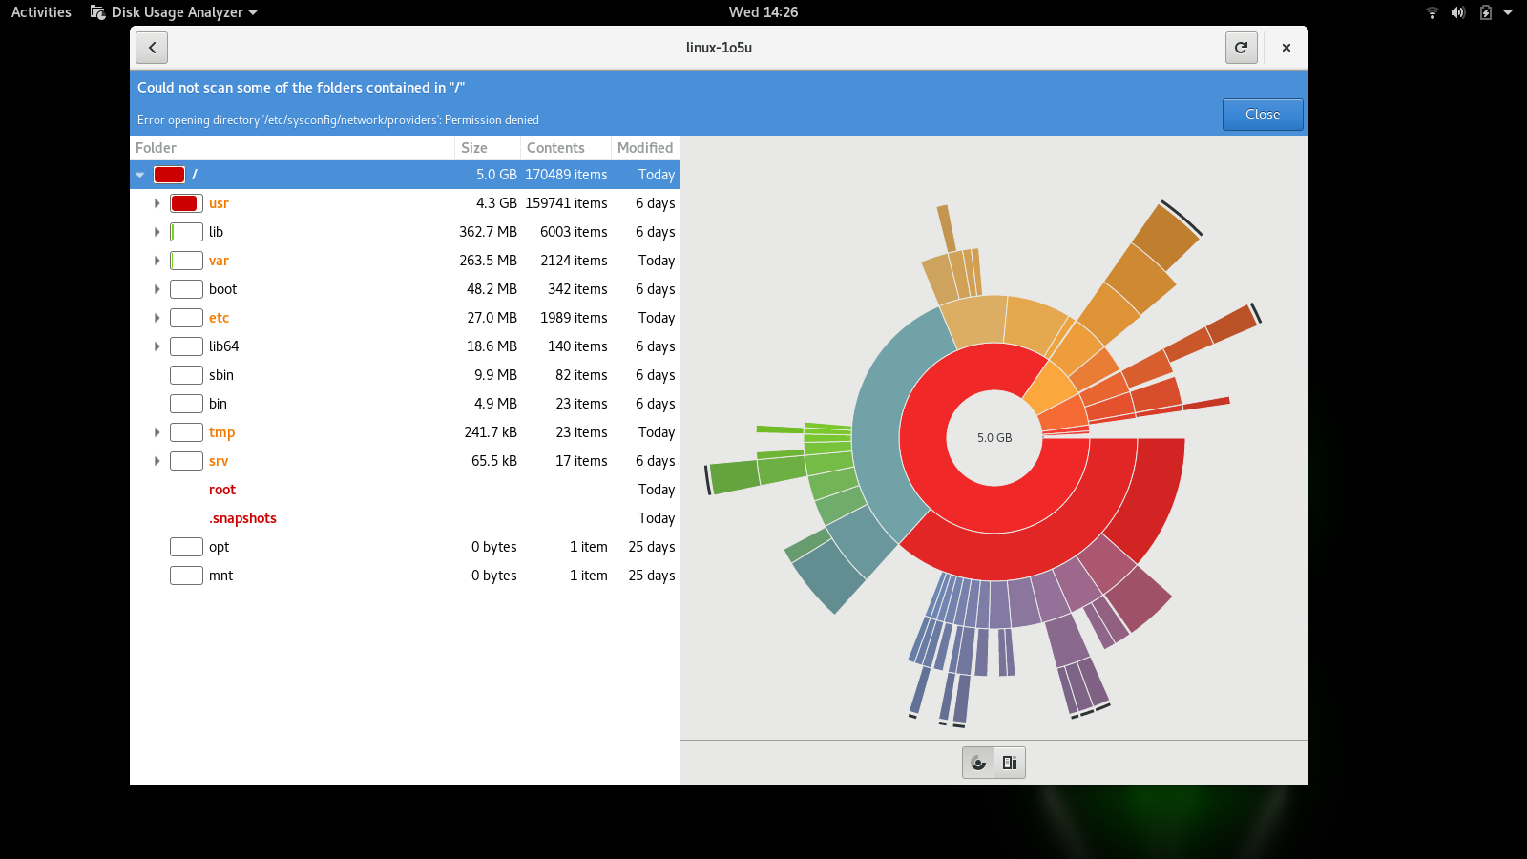Collapse the root / folder row
Screen dimensions: 1527x859
pos(140,175)
